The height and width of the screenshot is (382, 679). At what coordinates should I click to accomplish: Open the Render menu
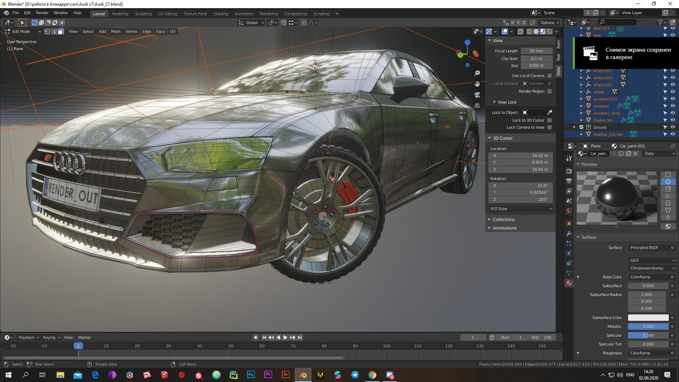(42, 13)
